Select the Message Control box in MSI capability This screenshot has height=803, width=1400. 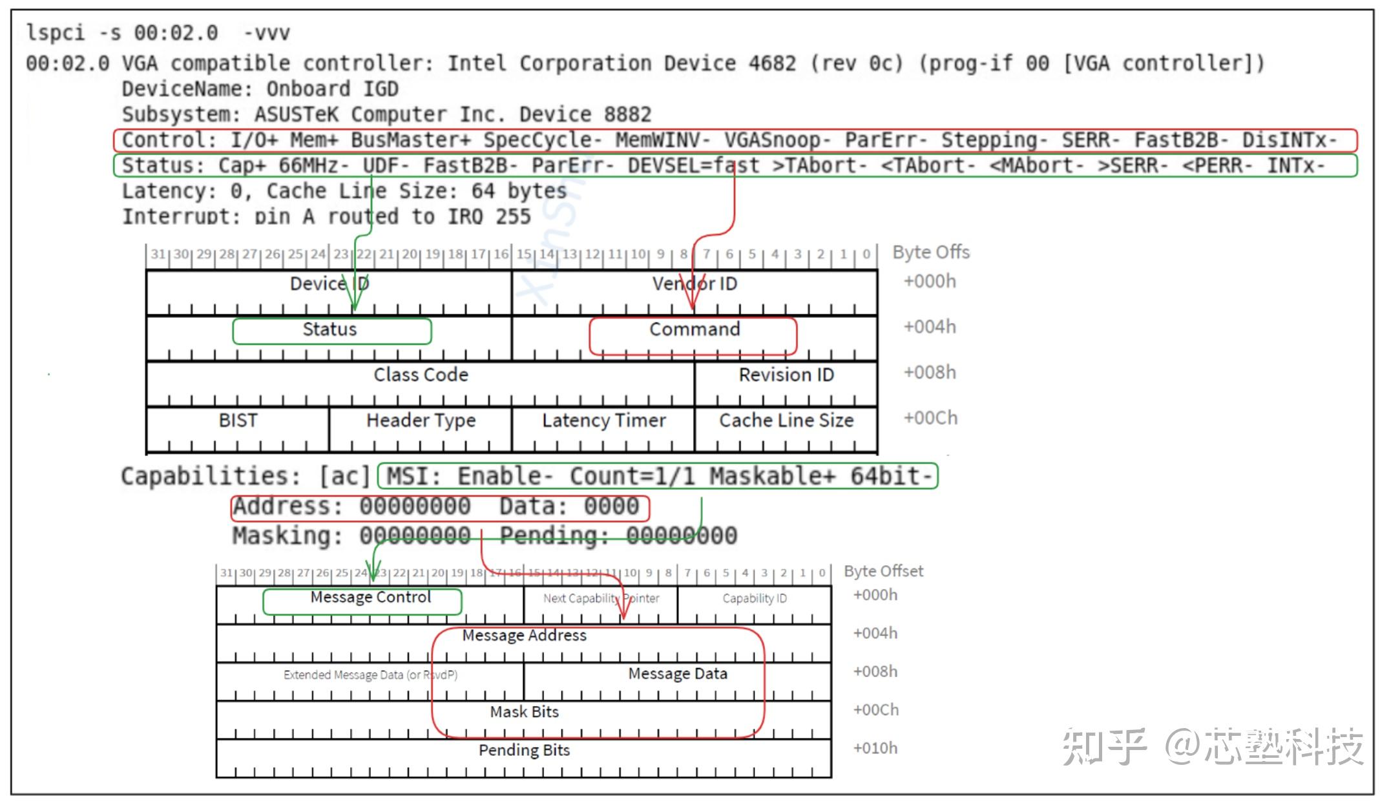point(371,598)
